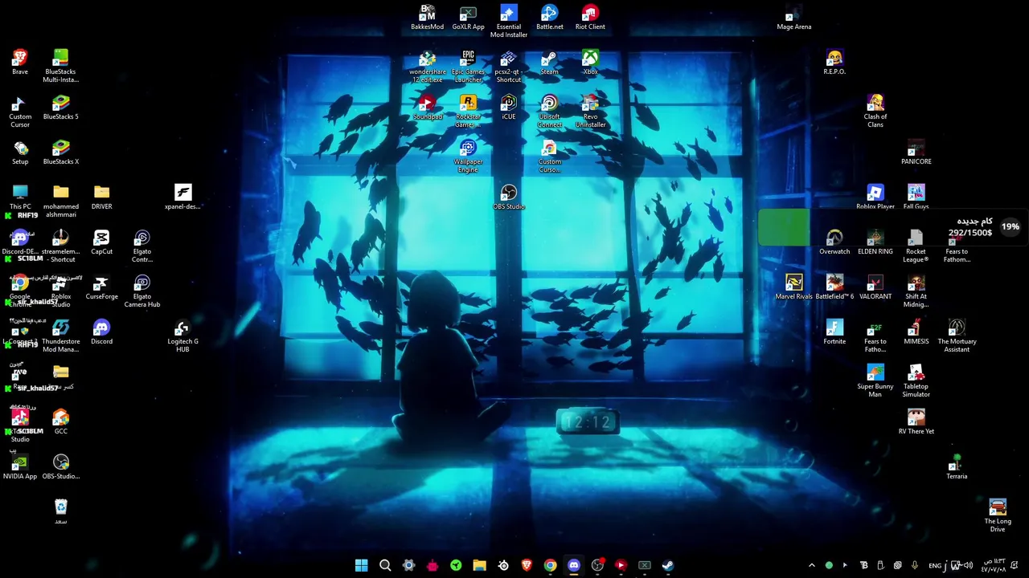Image resolution: width=1029 pixels, height=578 pixels.
Task: Select the Setup desktop icon
Action: (20, 153)
